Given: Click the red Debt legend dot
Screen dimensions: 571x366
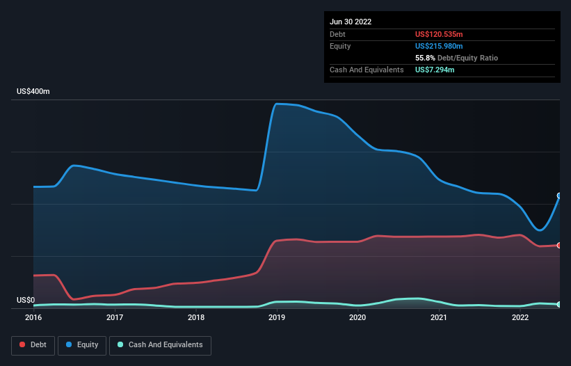Looking at the screenshot, I should (x=22, y=344).
